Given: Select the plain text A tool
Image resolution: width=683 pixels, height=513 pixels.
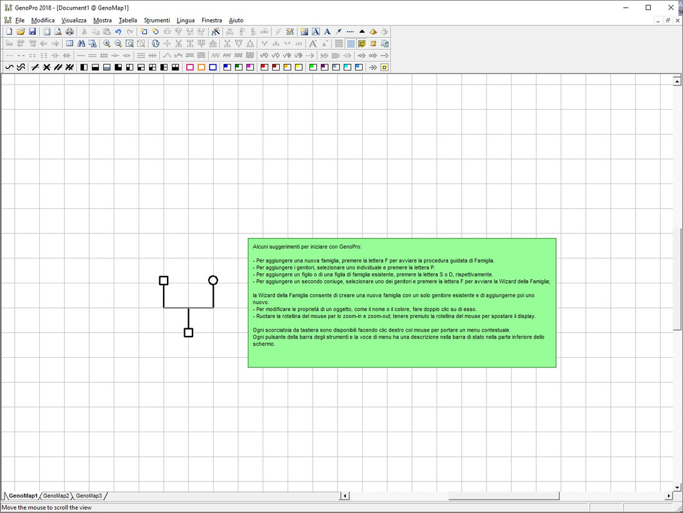Looking at the screenshot, I should (x=327, y=32).
